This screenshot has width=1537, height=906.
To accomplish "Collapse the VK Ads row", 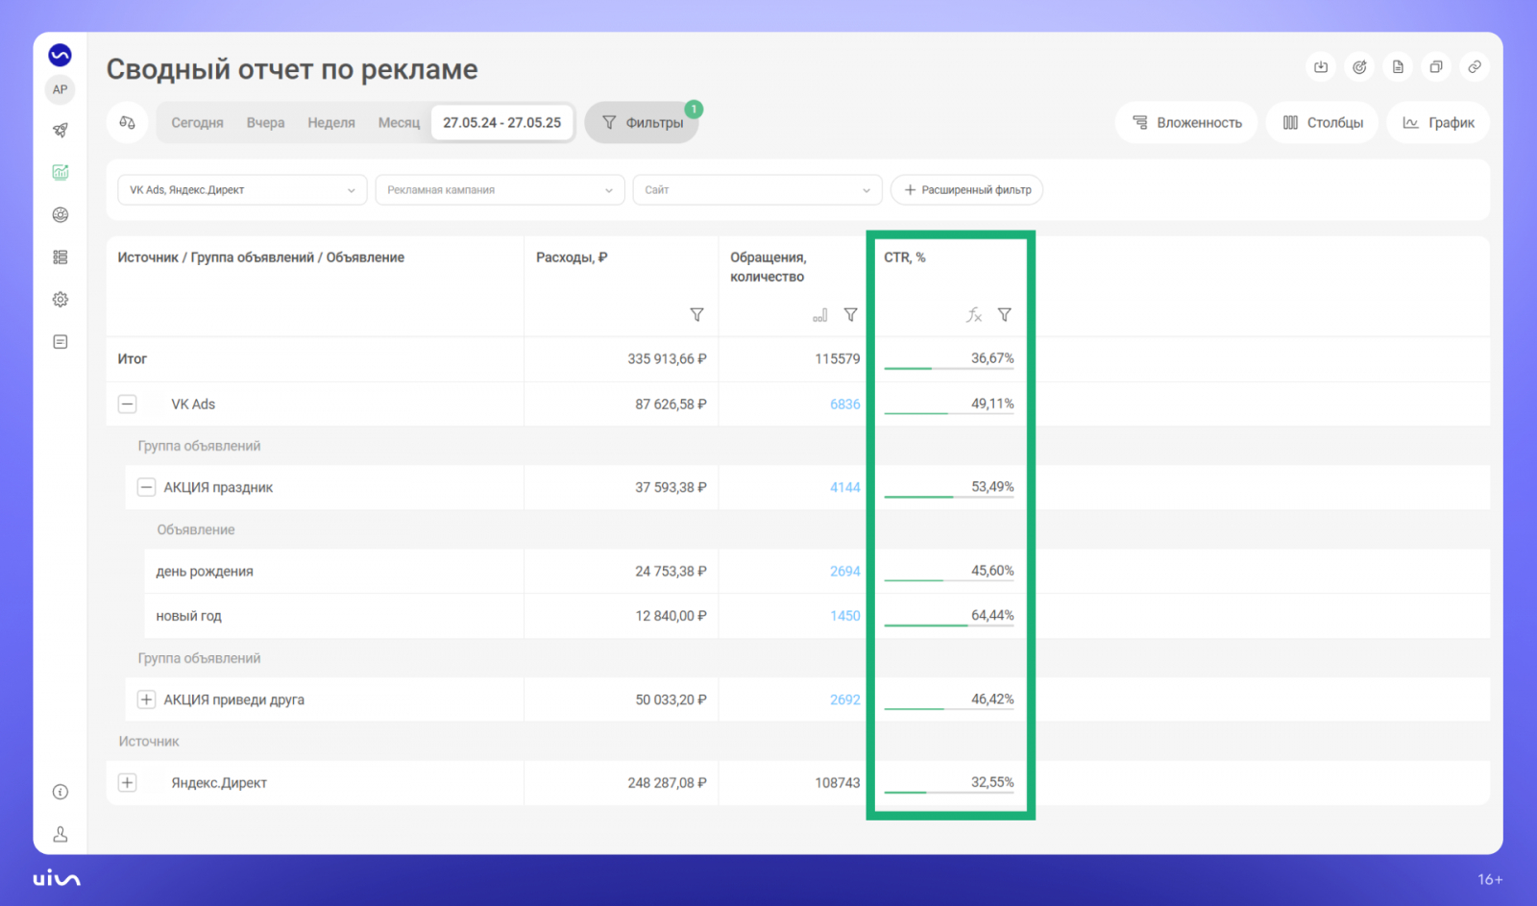I will pyautogui.click(x=127, y=404).
